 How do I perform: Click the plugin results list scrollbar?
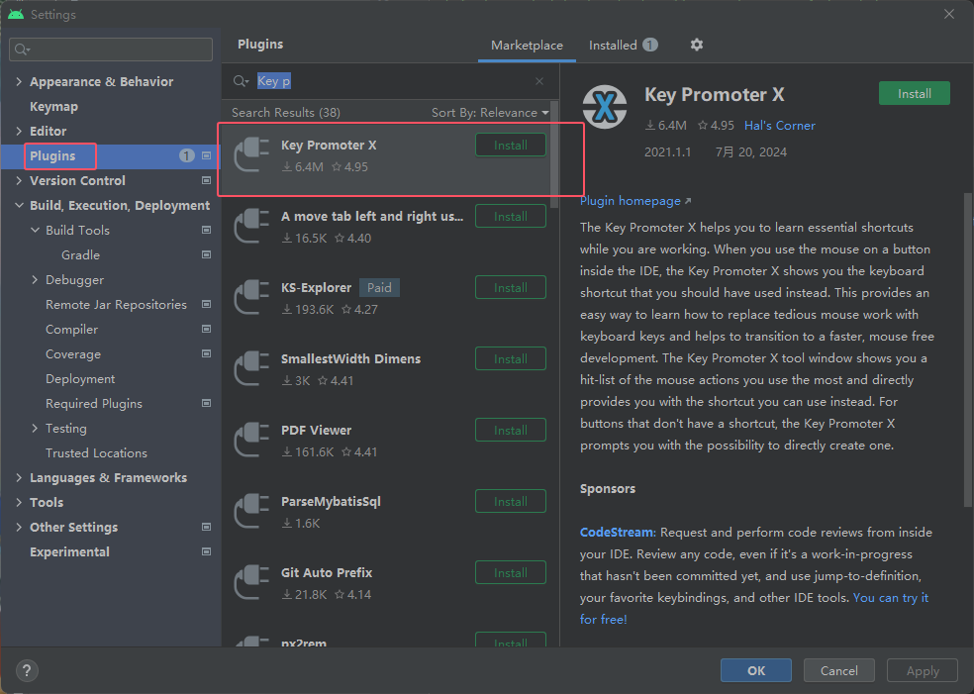point(554,155)
